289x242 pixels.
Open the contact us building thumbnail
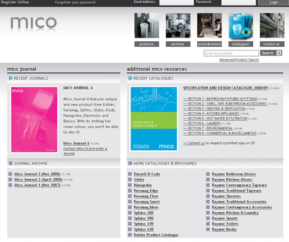pos(272,25)
